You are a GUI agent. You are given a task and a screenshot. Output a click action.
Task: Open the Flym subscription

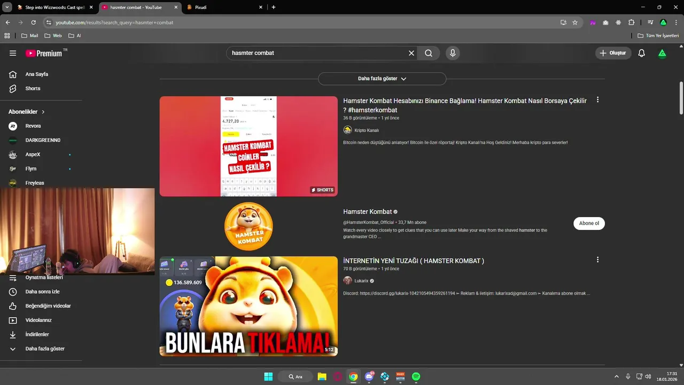[31, 168]
